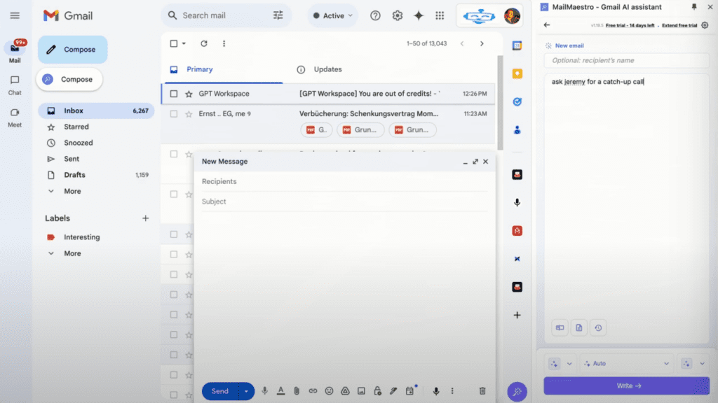Screen dimensions: 718x403
Task: Star the GPT Workspace email
Action: [x=189, y=94]
